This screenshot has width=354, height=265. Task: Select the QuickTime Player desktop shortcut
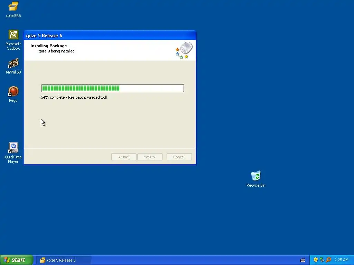pos(13,153)
